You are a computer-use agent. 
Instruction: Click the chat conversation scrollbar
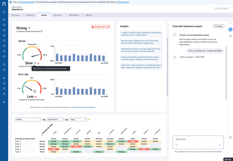coord(226,73)
